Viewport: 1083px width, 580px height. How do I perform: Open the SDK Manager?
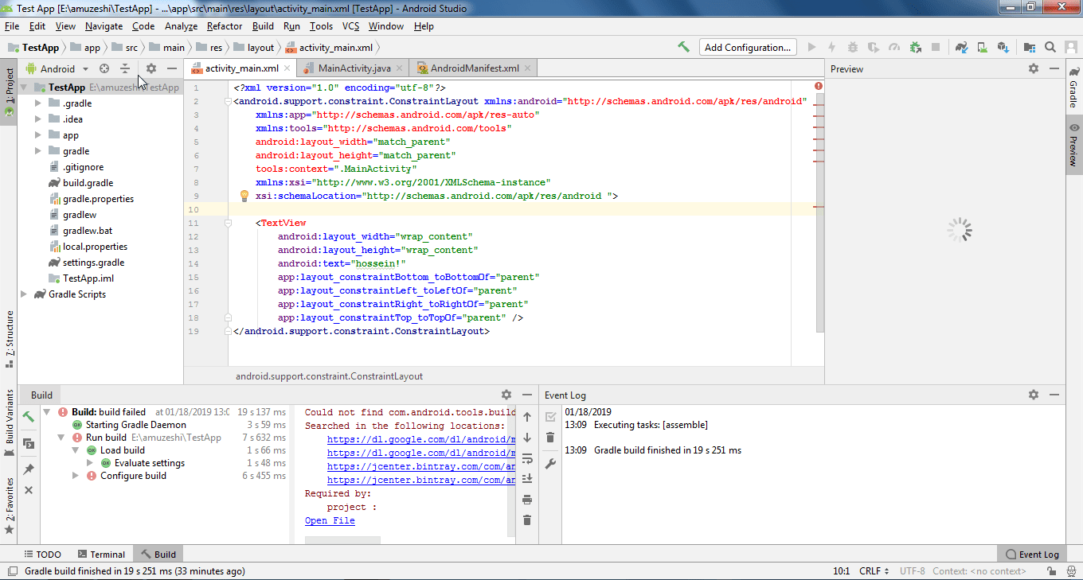[x=1003, y=47]
